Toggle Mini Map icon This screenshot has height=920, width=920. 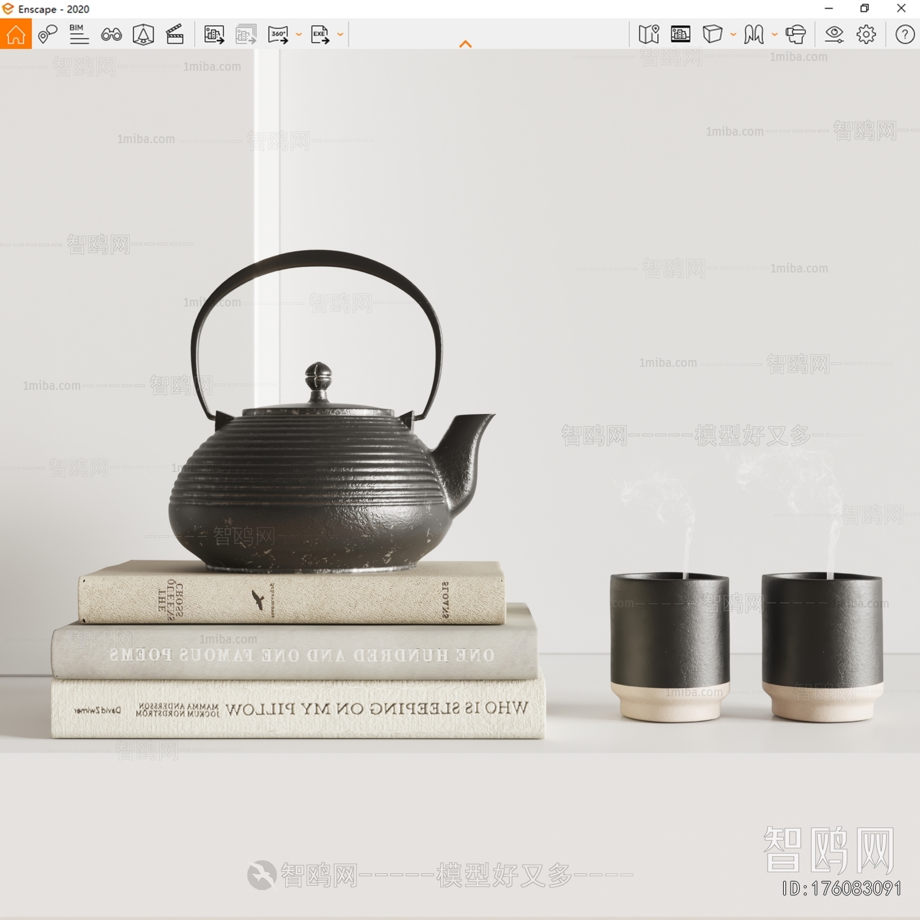click(649, 34)
